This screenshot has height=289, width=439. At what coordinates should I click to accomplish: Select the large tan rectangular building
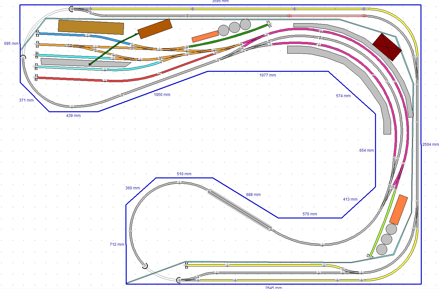coord(91,27)
